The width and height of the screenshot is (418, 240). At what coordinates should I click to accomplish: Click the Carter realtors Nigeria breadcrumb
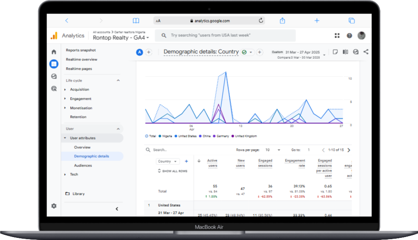(x=130, y=32)
